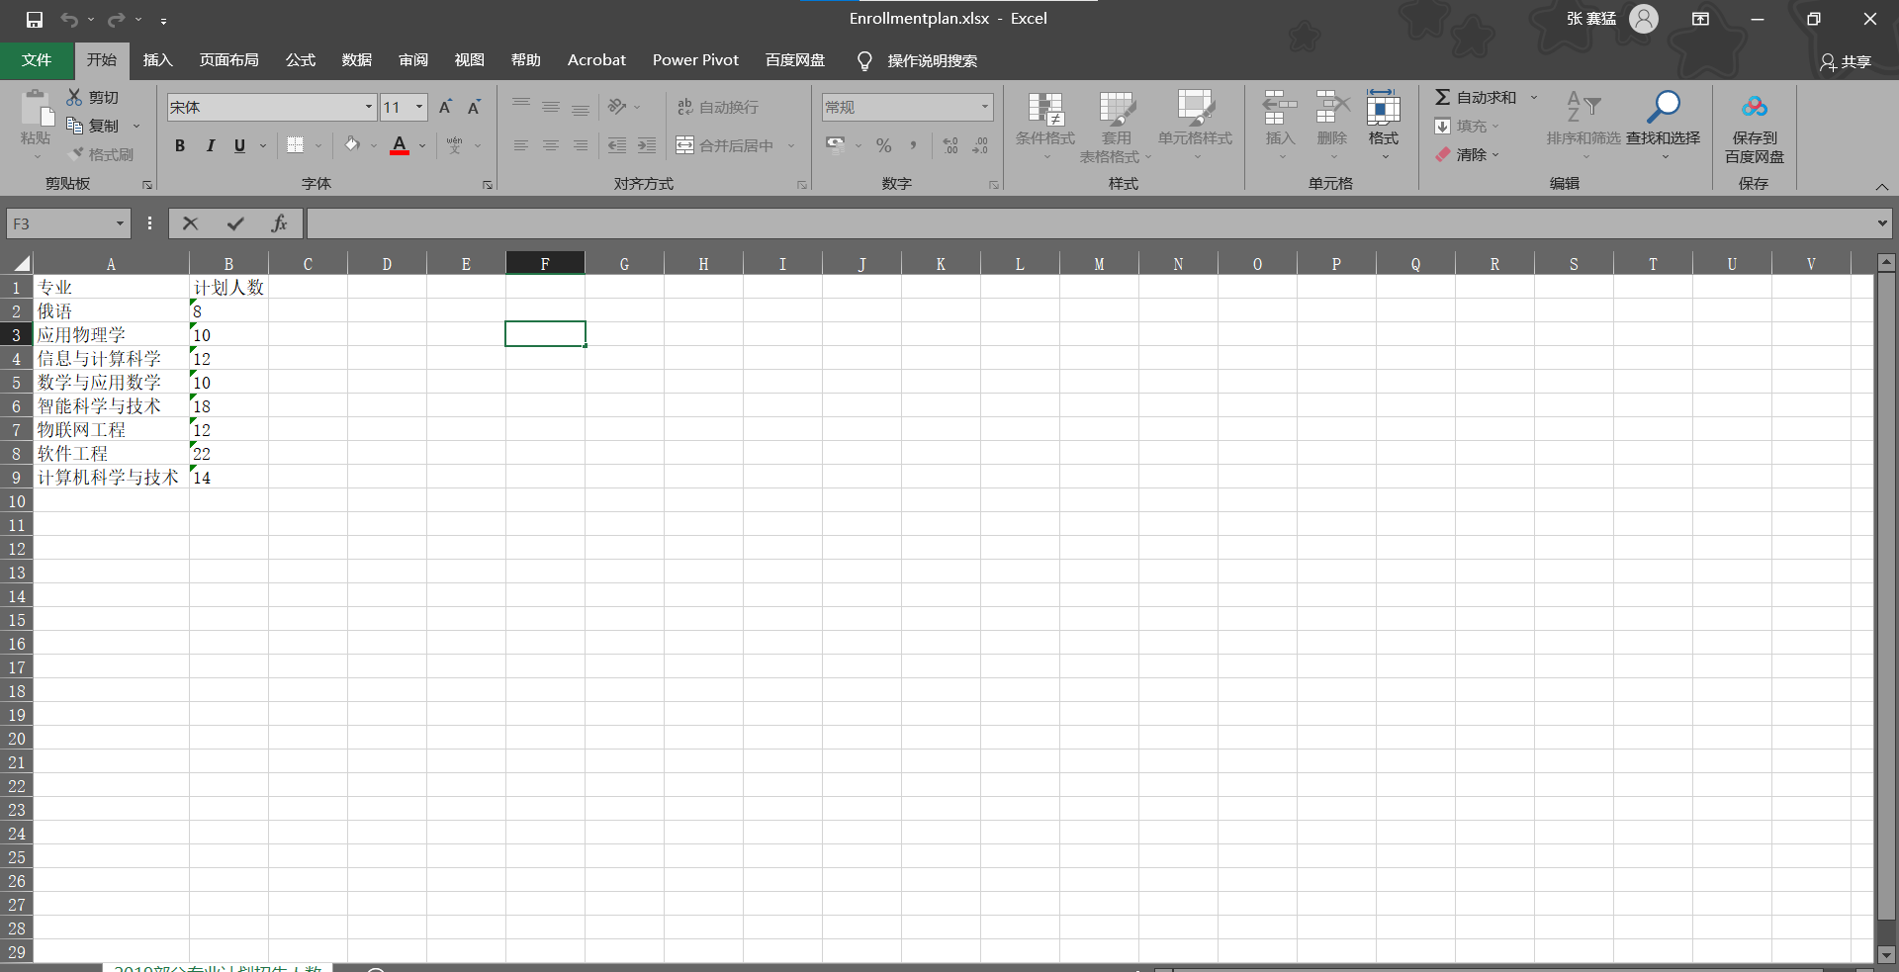The image size is (1899, 972).
Task: Click Merge and Center (合并后居中)
Action: 725,145
